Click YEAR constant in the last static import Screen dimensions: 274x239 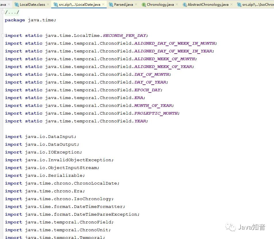(140, 121)
